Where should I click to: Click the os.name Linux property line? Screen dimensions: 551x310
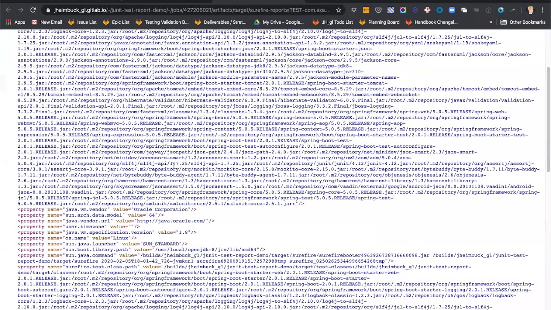coord(77,238)
